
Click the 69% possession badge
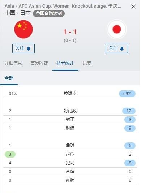127,94
